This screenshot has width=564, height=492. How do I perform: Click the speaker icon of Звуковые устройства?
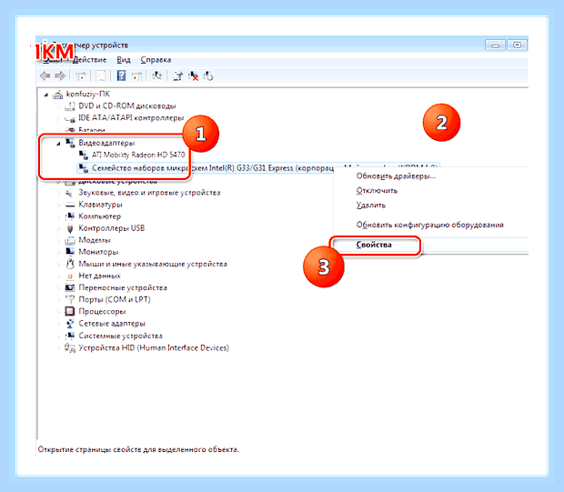pos(69,193)
